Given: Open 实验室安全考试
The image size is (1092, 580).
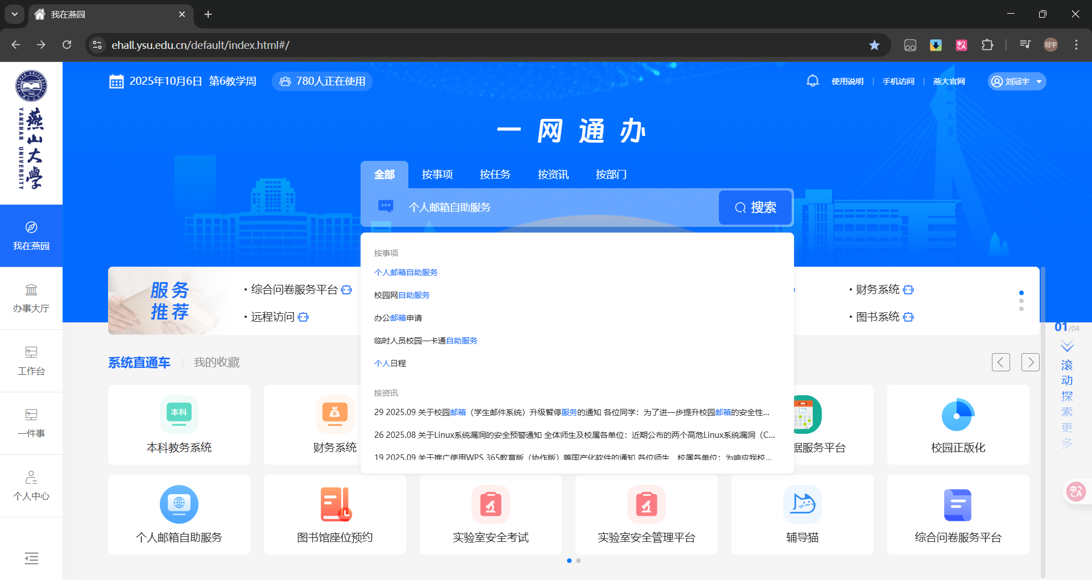Looking at the screenshot, I should tap(490, 515).
